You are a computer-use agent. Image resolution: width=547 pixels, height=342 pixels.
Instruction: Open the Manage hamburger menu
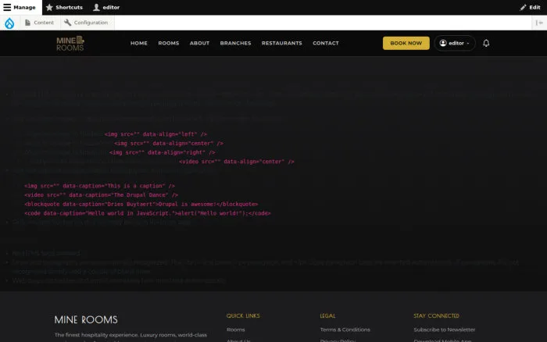[x=20, y=7]
